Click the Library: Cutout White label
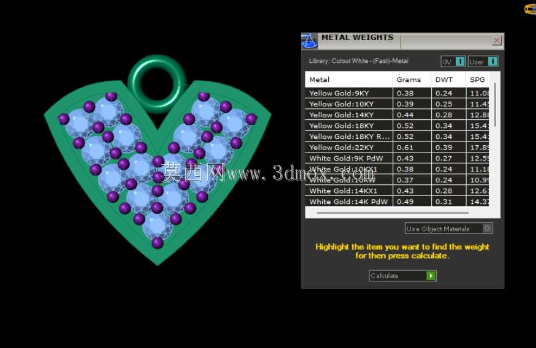The width and height of the screenshot is (536, 348). (x=359, y=61)
